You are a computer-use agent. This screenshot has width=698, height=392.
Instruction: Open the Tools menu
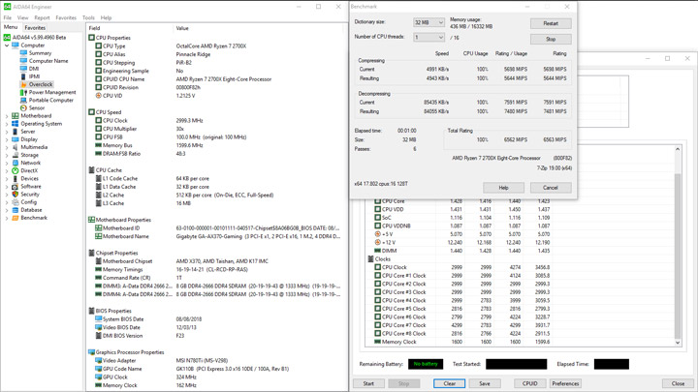pyautogui.click(x=88, y=17)
